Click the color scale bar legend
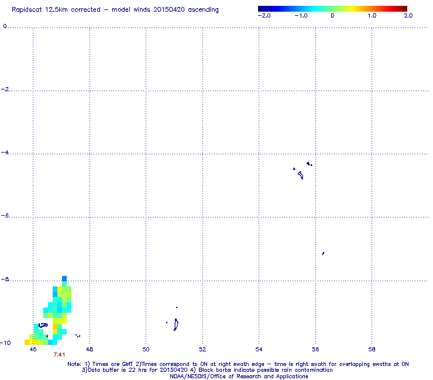 coord(332,9)
